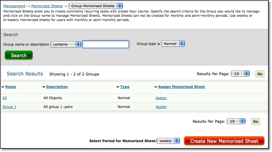Viewport: 272px width, 152px height.
Task: Focus the group name search field
Action: point(106,44)
